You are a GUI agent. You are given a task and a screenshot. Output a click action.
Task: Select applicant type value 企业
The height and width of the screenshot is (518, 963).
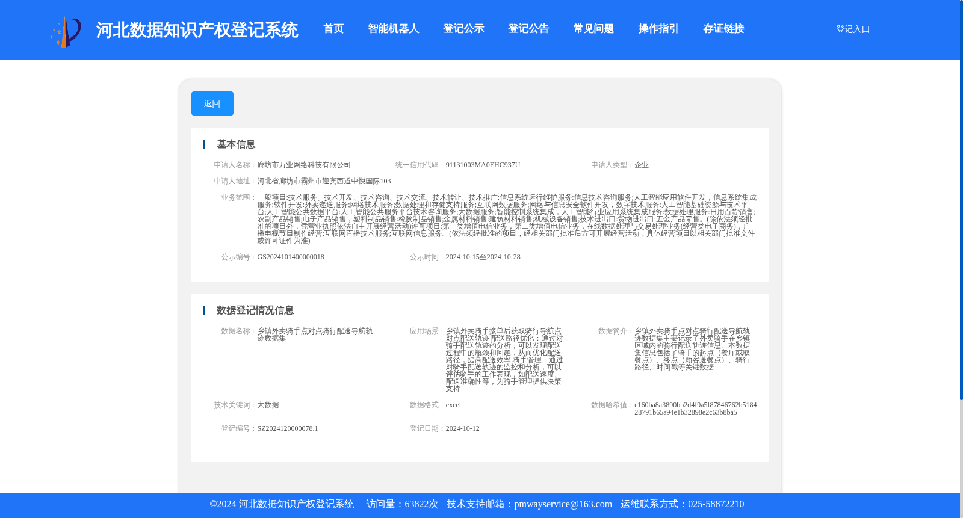642,165
